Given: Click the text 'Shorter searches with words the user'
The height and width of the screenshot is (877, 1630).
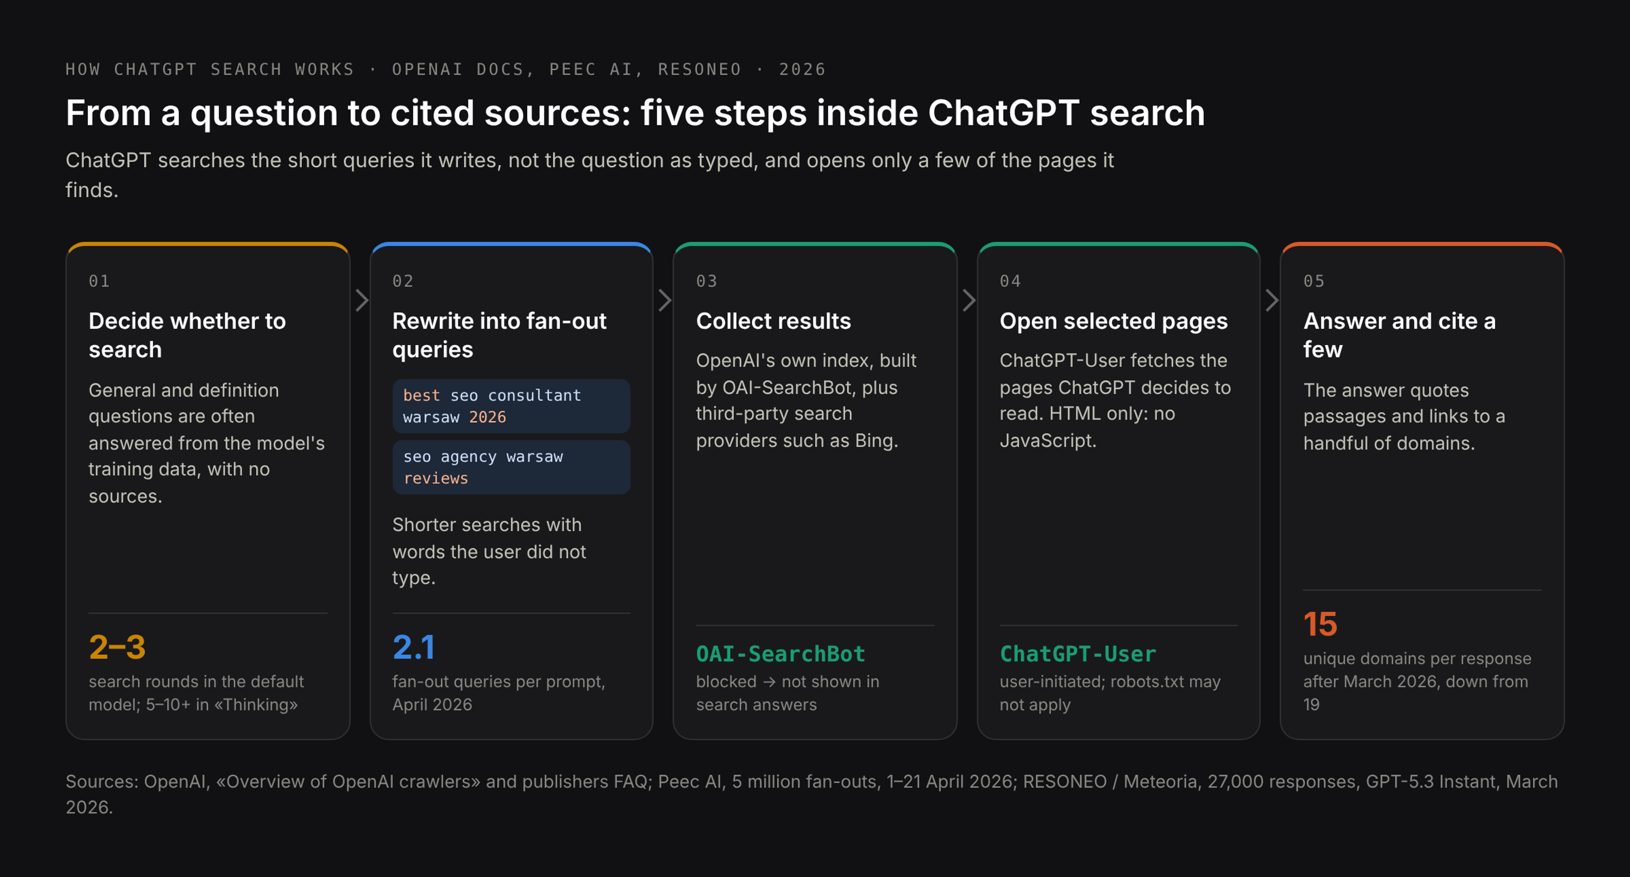Looking at the screenshot, I should 489,551.
